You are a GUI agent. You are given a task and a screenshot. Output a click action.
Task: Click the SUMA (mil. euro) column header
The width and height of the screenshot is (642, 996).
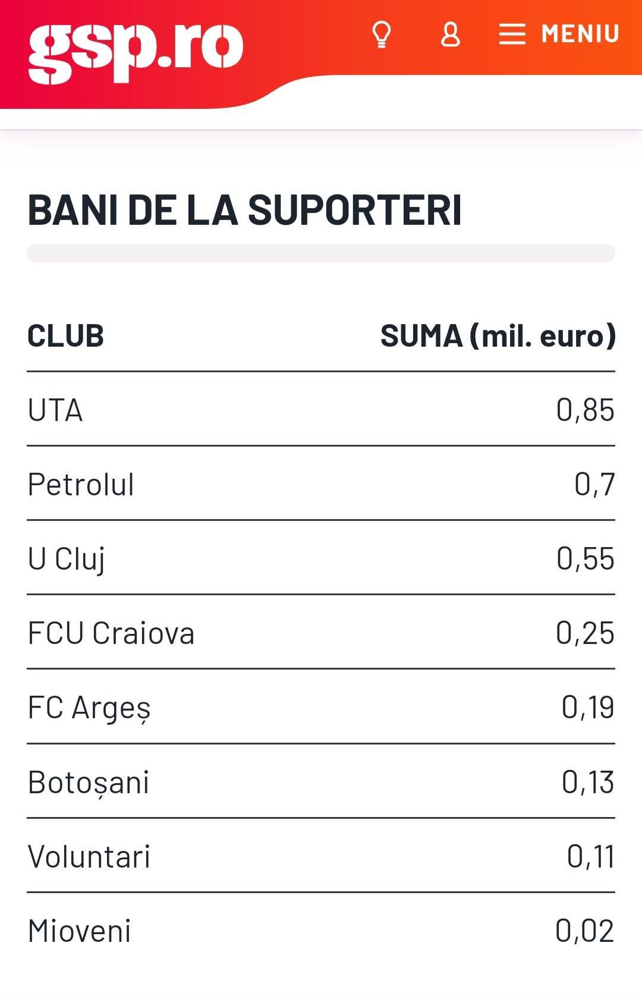point(498,336)
